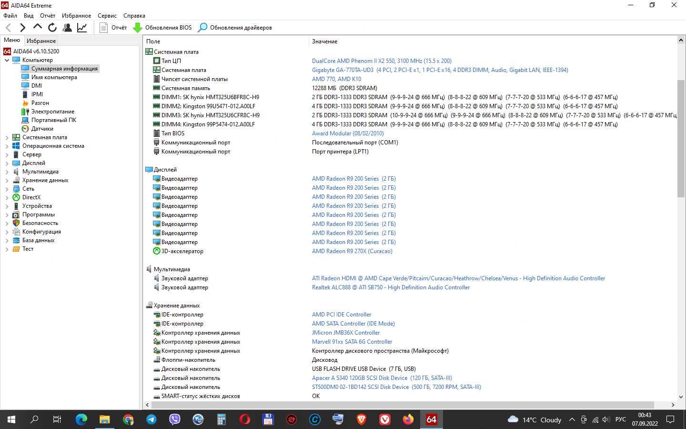Select the Безопасность shield item

point(40,223)
